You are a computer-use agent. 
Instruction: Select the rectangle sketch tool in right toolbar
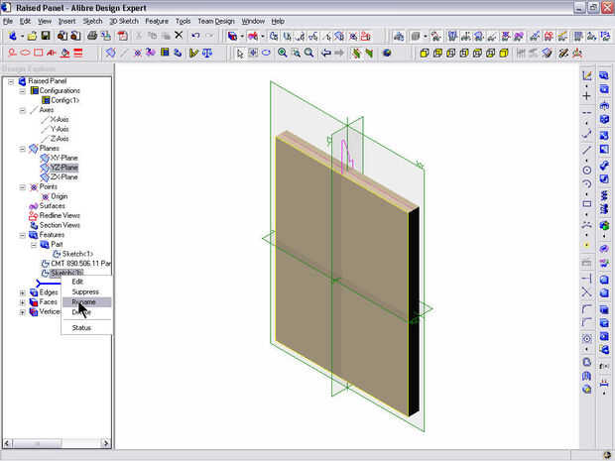pyautogui.click(x=587, y=204)
